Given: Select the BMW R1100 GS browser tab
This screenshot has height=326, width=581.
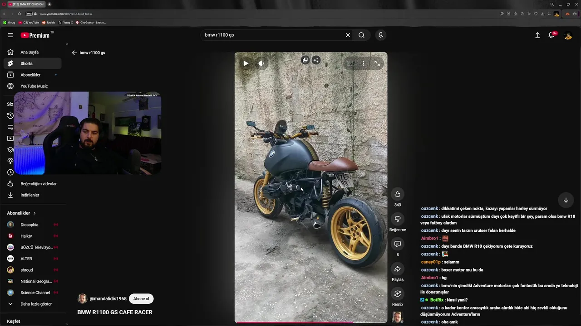Looking at the screenshot, I should 26,4.
